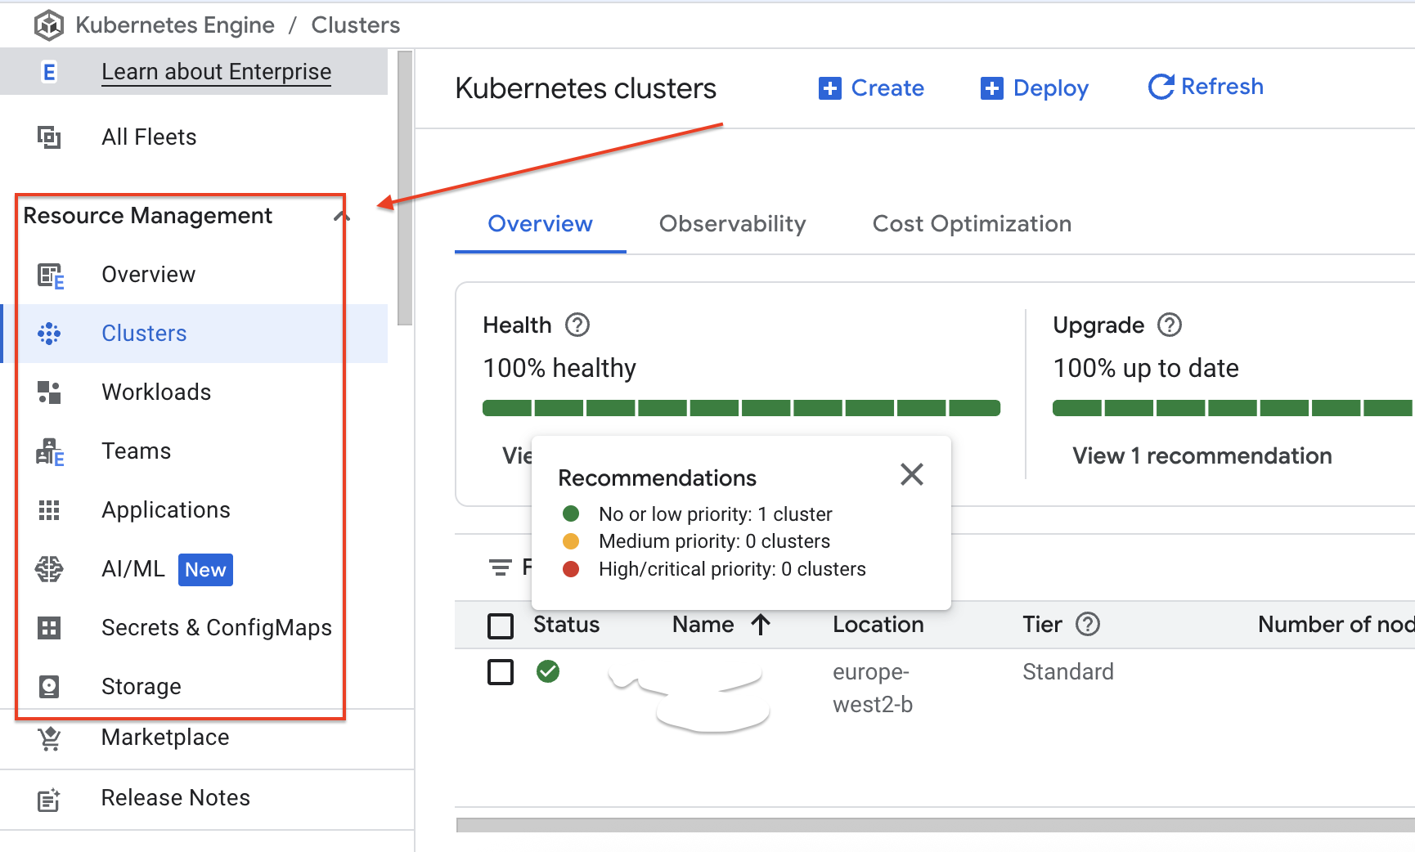Click the Teams sidebar icon
Viewport: 1415px width, 852px height.
click(49, 451)
